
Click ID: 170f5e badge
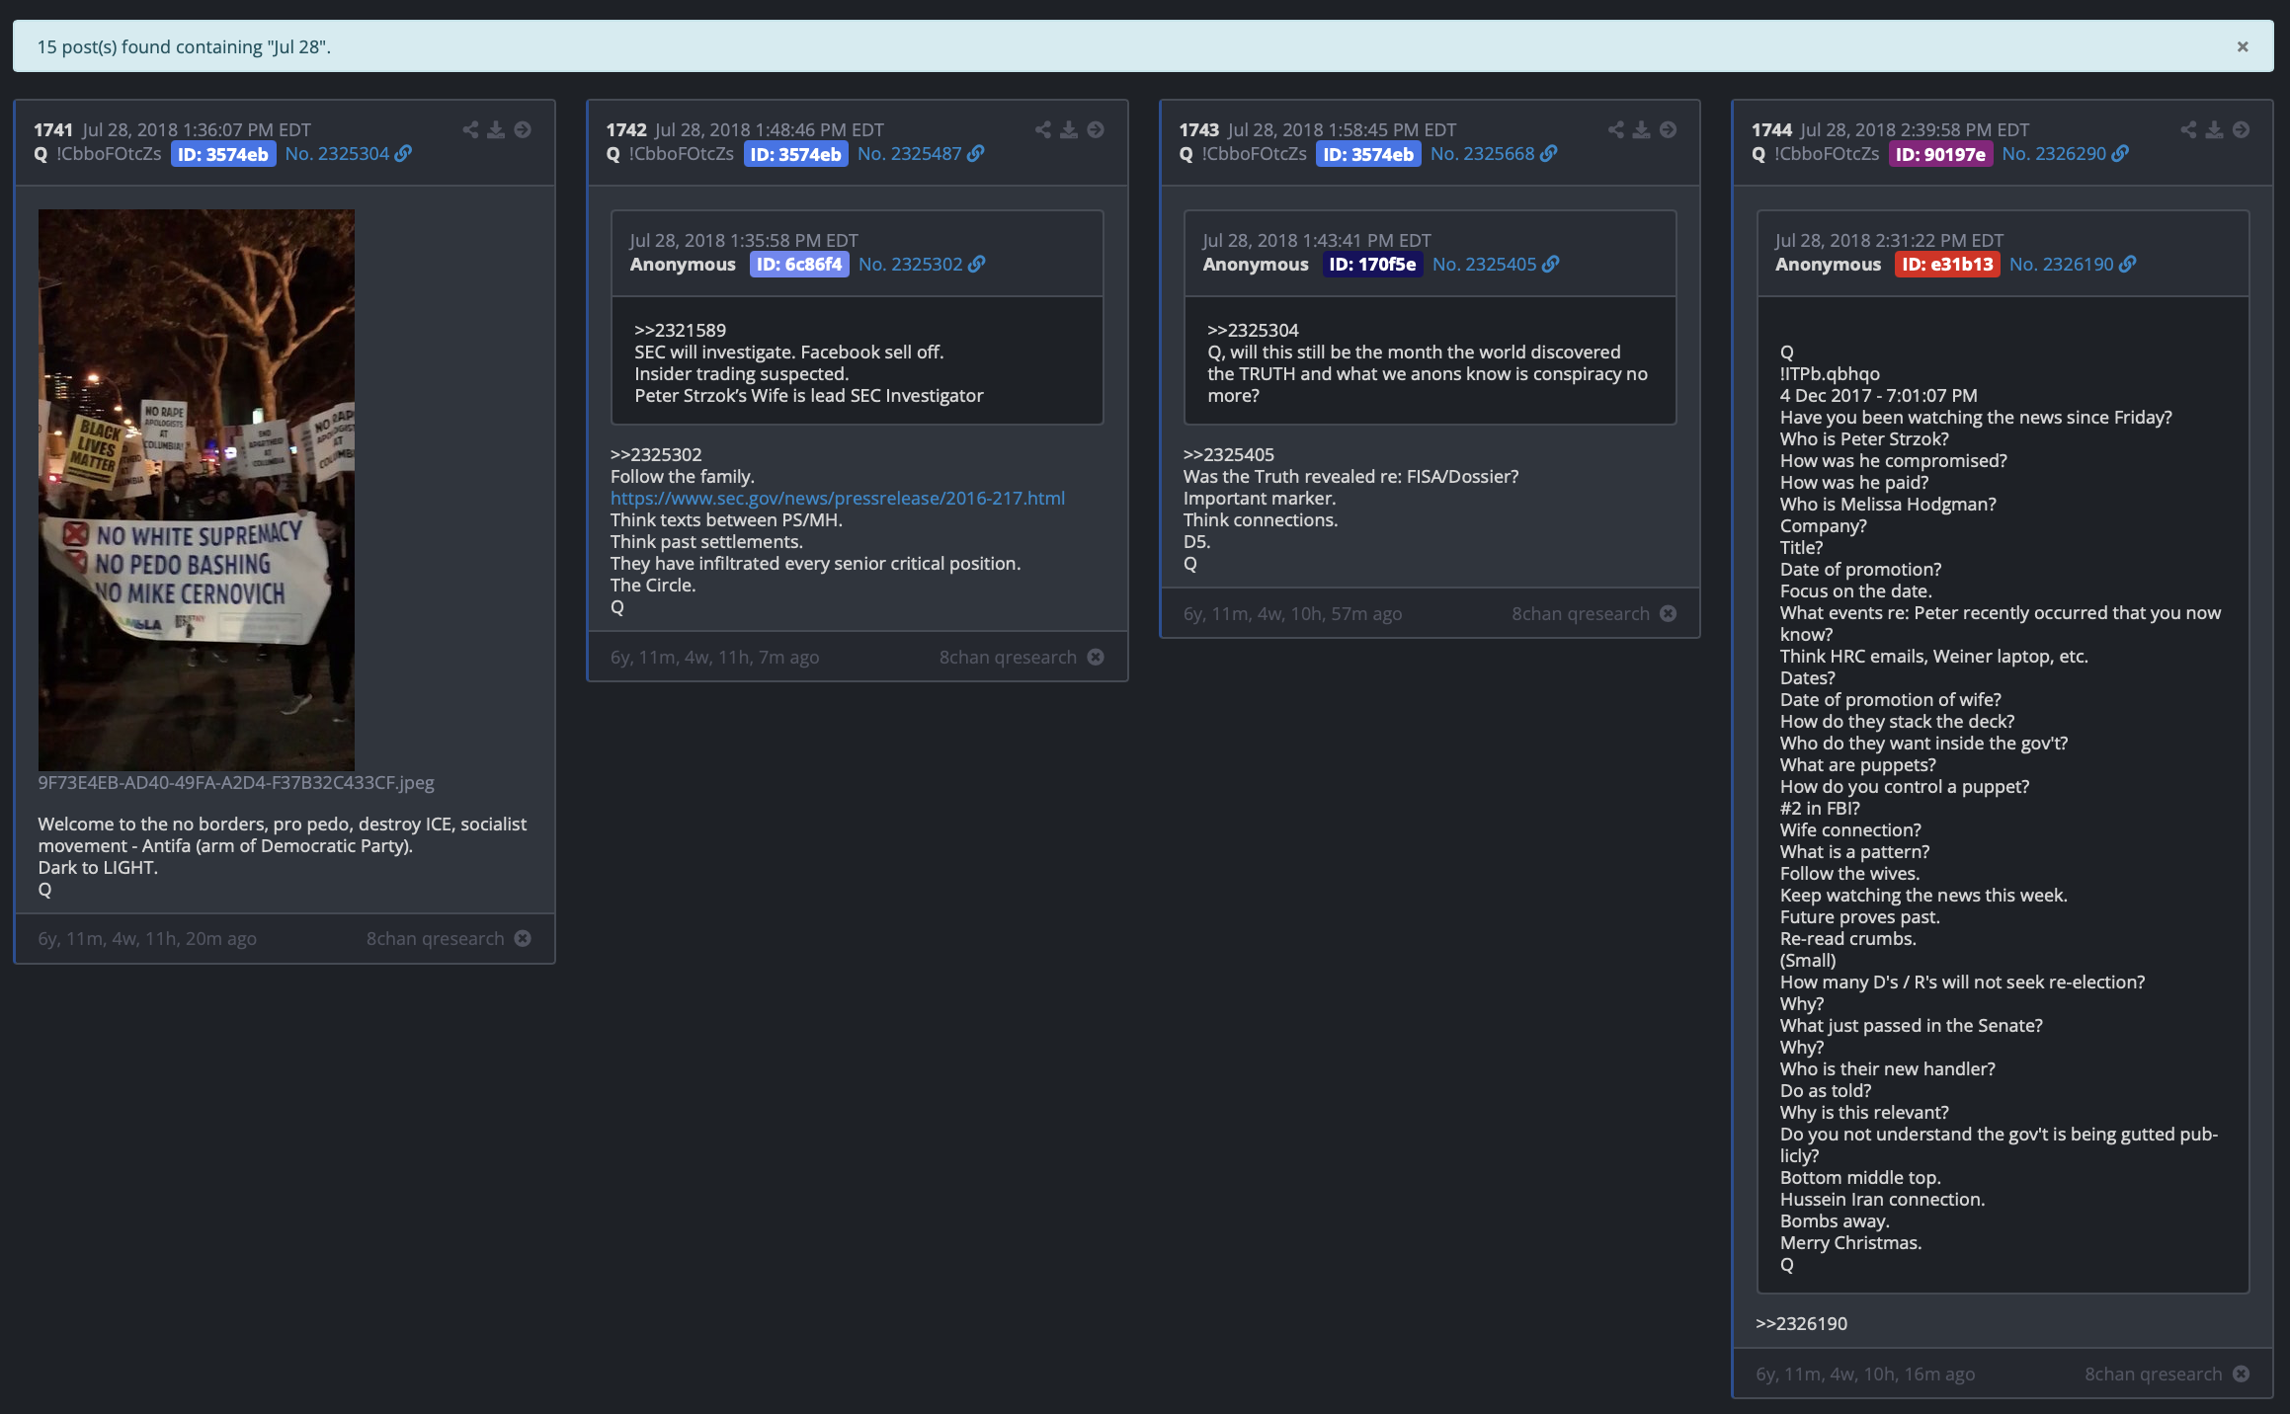coord(1373,265)
